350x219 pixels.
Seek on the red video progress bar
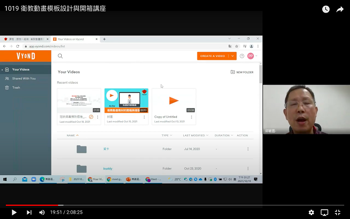(32, 205)
